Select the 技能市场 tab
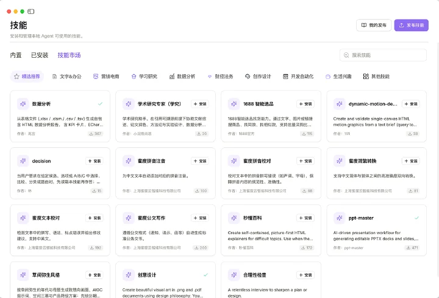This screenshot has width=439, height=298. [69, 55]
